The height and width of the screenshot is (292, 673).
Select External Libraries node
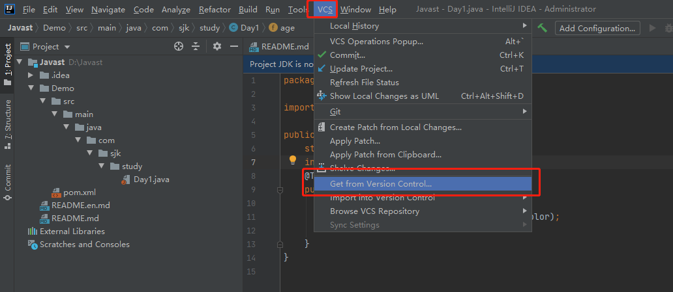click(67, 232)
